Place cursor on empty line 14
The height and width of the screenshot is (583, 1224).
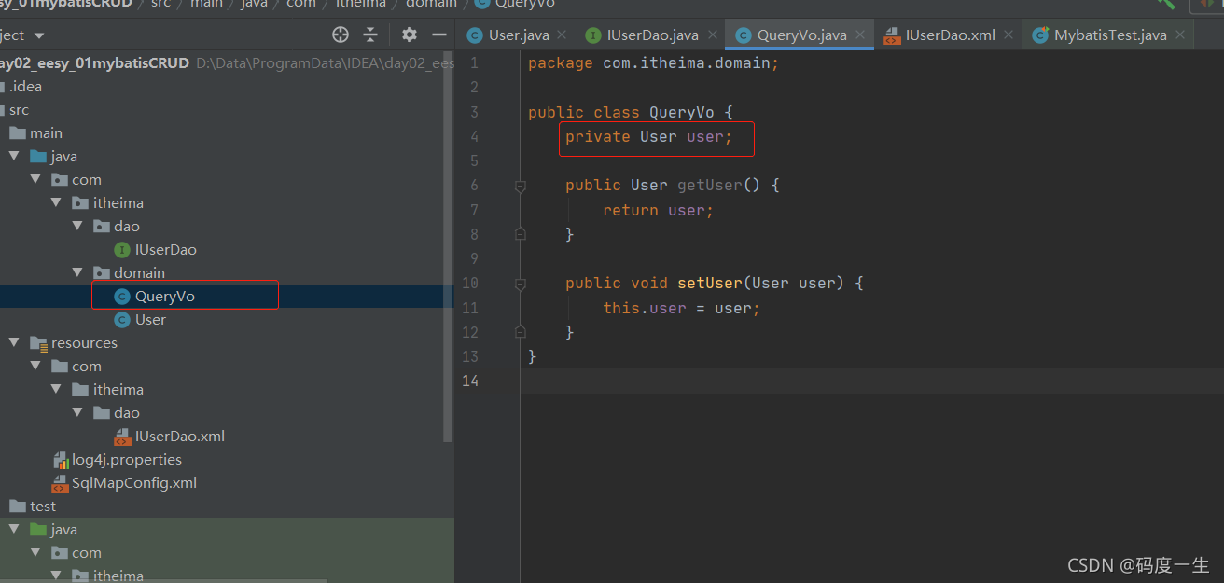(x=871, y=381)
